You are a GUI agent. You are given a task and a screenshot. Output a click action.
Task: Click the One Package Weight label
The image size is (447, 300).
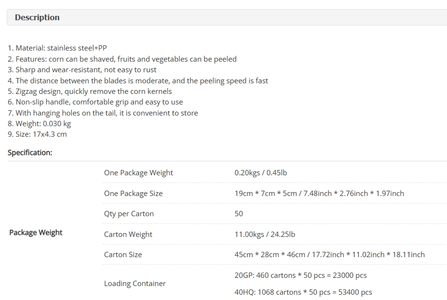139,173
